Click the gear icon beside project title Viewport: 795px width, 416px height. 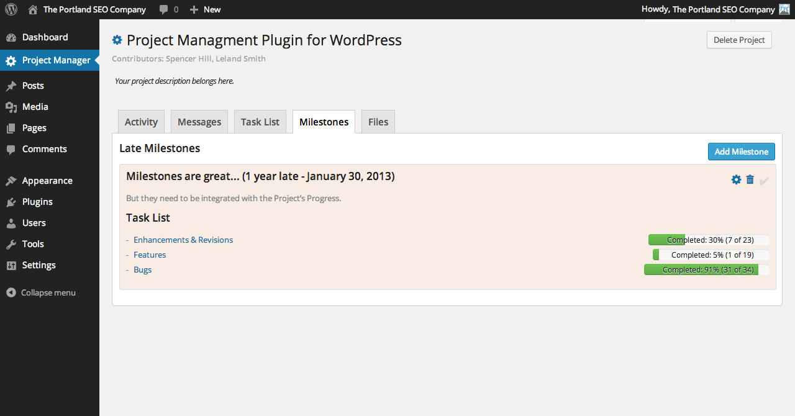point(117,40)
